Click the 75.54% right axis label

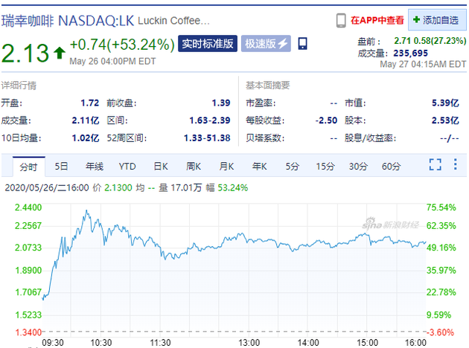click(441, 207)
